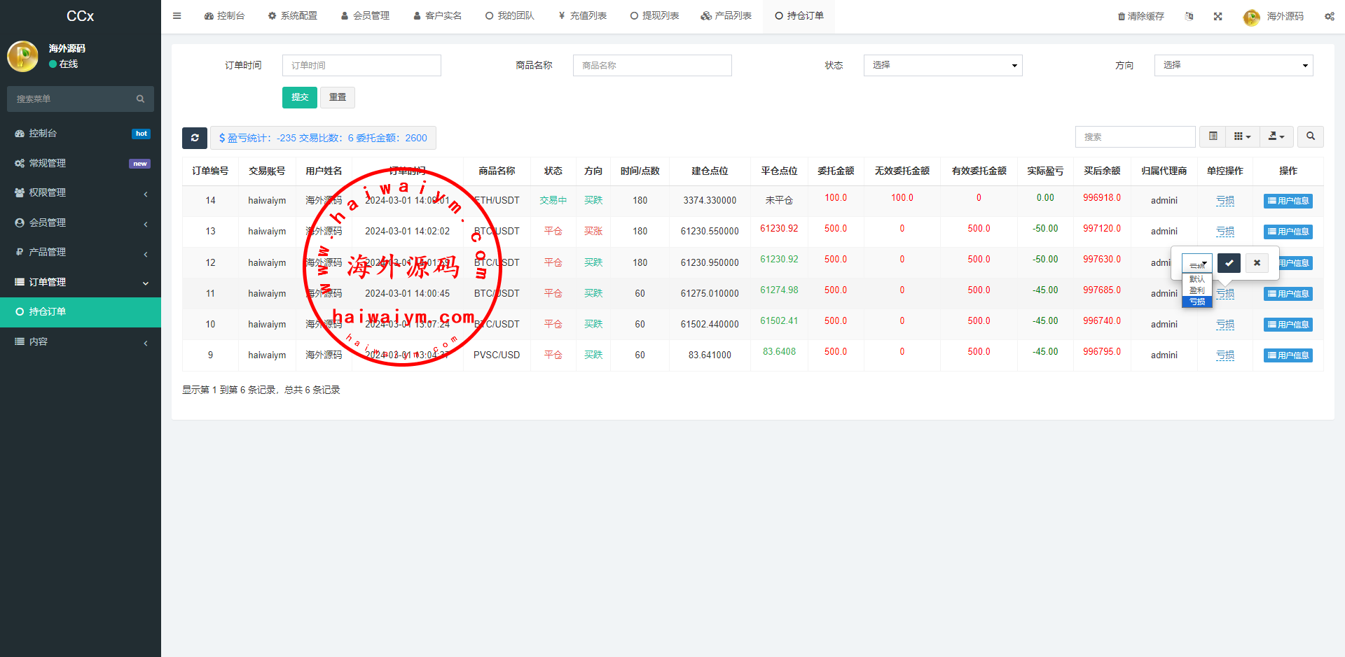Open the settings gears icon at top right

coord(1329,16)
